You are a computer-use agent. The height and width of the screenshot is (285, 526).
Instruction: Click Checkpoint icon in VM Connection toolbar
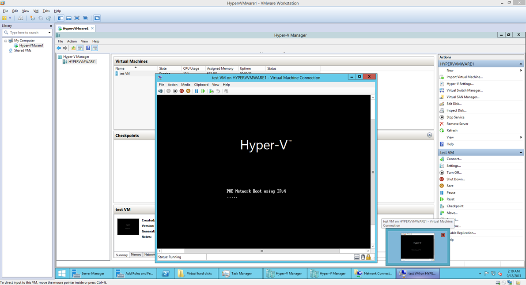pos(211,91)
